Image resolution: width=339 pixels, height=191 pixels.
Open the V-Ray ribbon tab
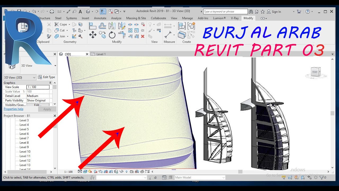click(x=235, y=18)
